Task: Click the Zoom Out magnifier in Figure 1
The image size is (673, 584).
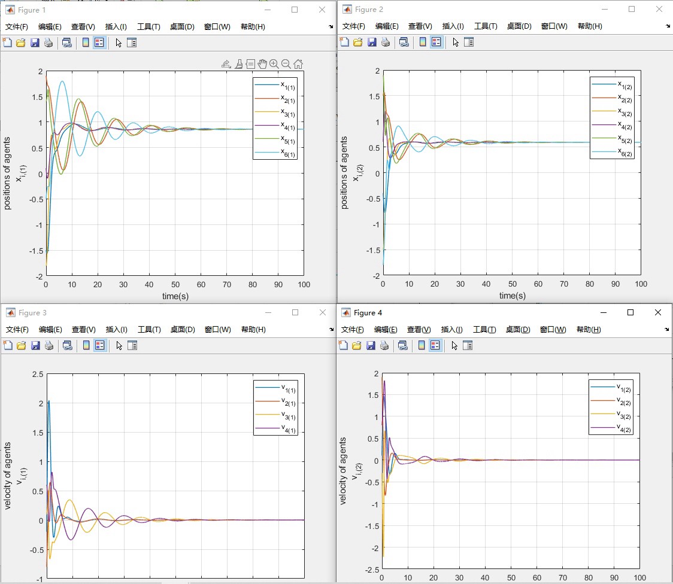Action: coord(286,64)
